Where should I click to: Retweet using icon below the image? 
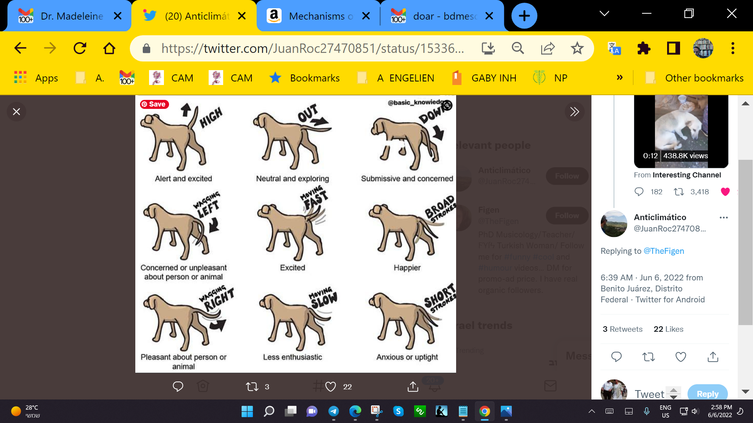[252, 387]
